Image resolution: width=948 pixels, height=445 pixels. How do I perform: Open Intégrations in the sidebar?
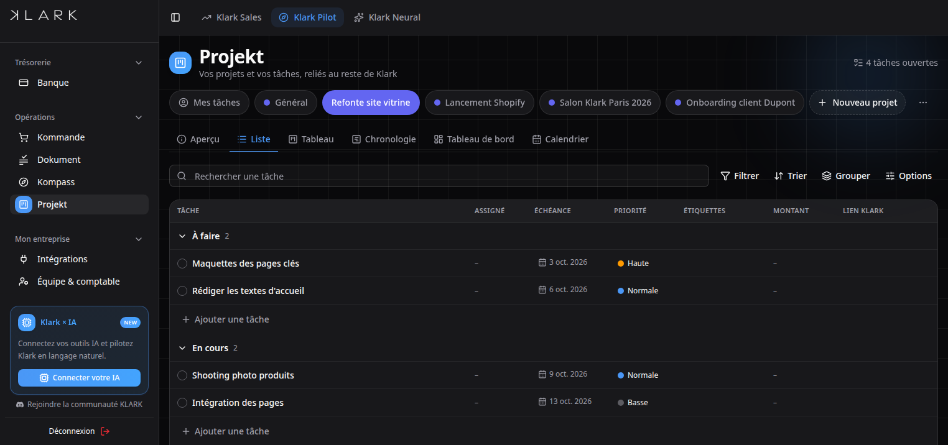tap(79, 259)
